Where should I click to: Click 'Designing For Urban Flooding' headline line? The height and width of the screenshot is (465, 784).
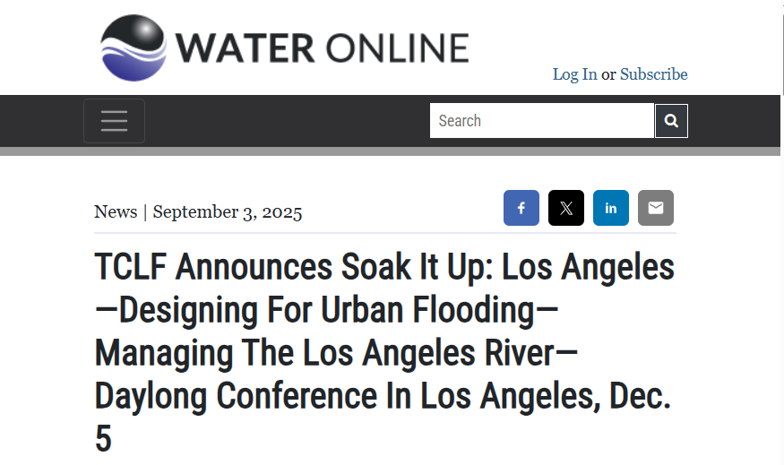(326, 310)
